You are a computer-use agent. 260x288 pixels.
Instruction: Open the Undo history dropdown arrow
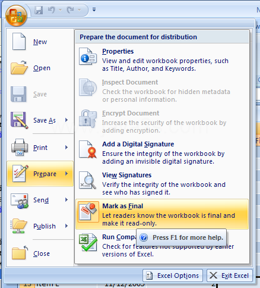coord(61,10)
